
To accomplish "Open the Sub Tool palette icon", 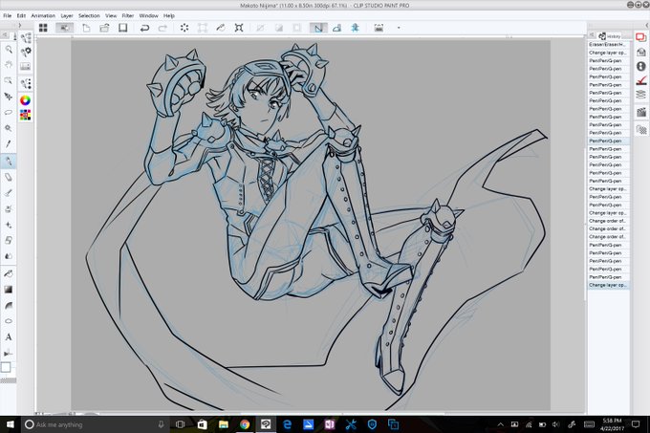I will pyautogui.click(x=26, y=38).
